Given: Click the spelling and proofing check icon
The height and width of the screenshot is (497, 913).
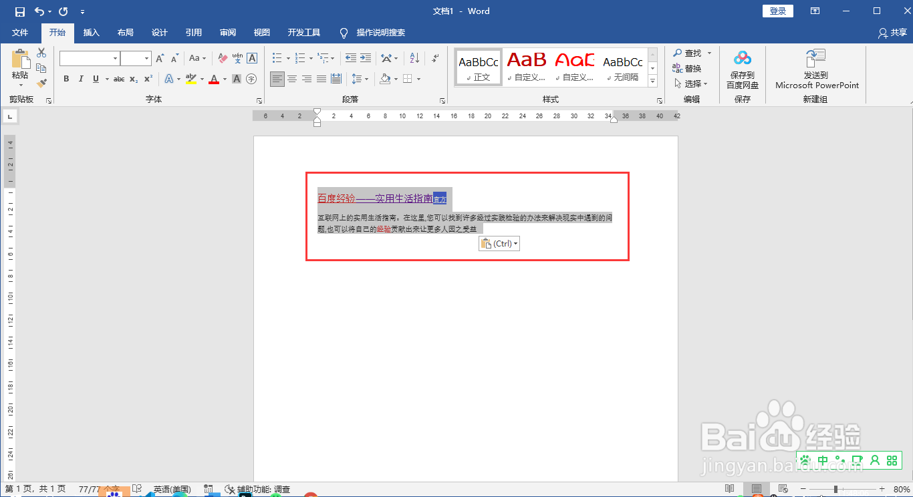Looking at the screenshot, I should point(137,489).
